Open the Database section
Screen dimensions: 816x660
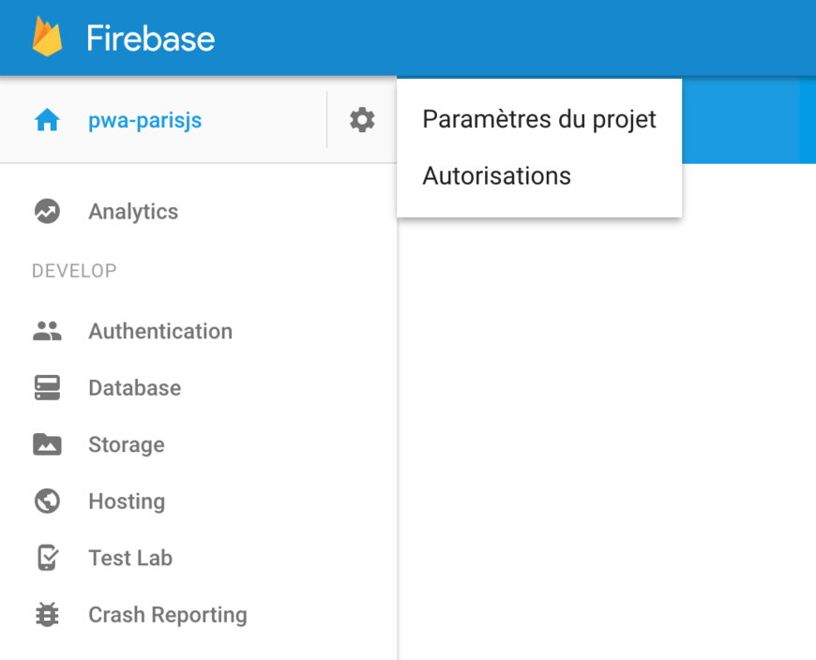pyautogui.click(x=134, y=387)
